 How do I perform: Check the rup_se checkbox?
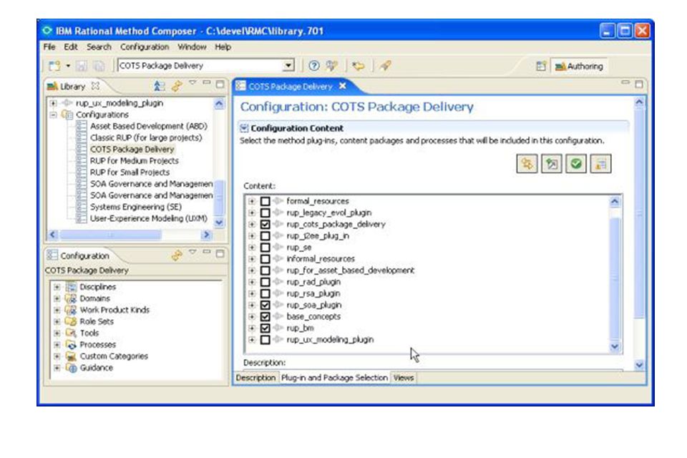[265, 247]
